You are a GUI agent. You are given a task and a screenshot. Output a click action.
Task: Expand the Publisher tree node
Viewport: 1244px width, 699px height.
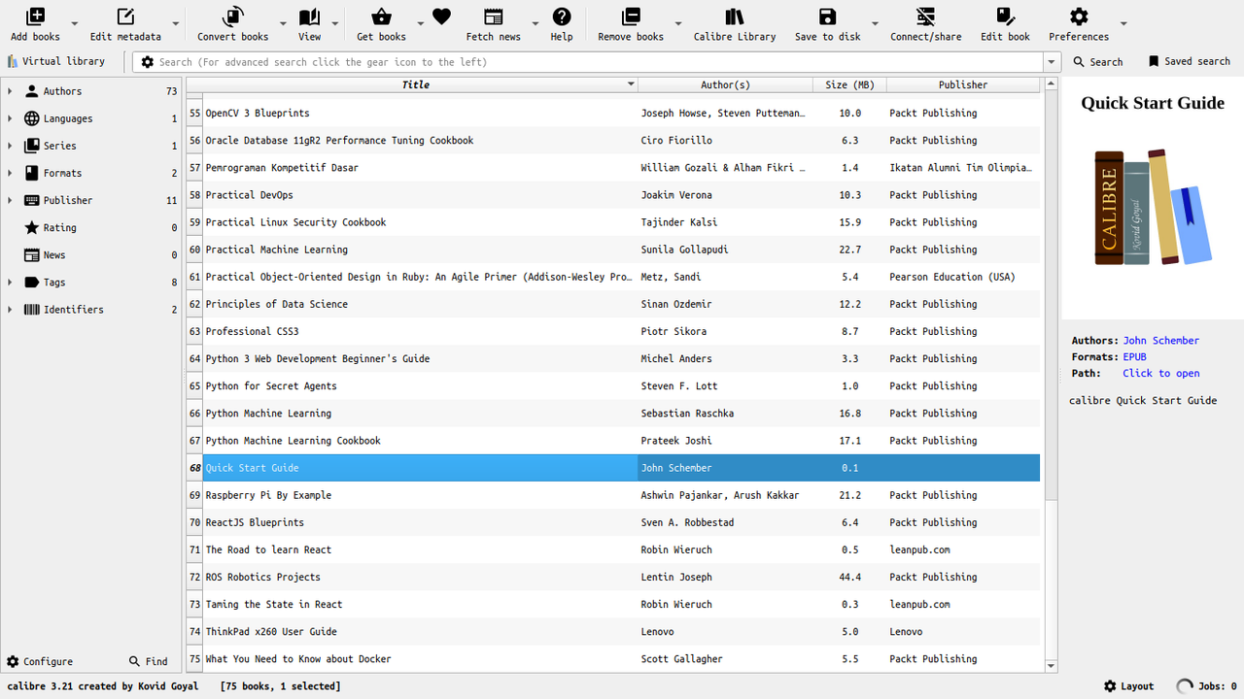coord(10,201)
